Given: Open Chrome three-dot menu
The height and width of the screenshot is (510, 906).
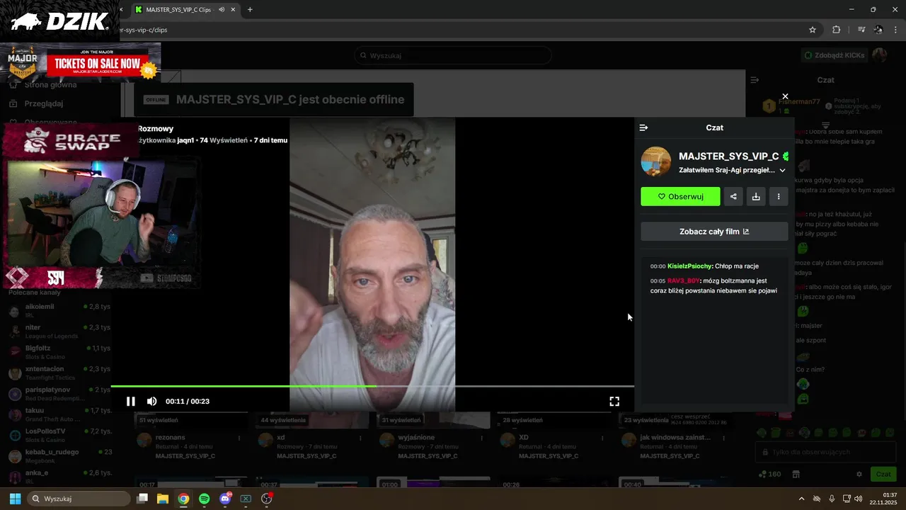Looking at the screenshot, I should point(896,30).
